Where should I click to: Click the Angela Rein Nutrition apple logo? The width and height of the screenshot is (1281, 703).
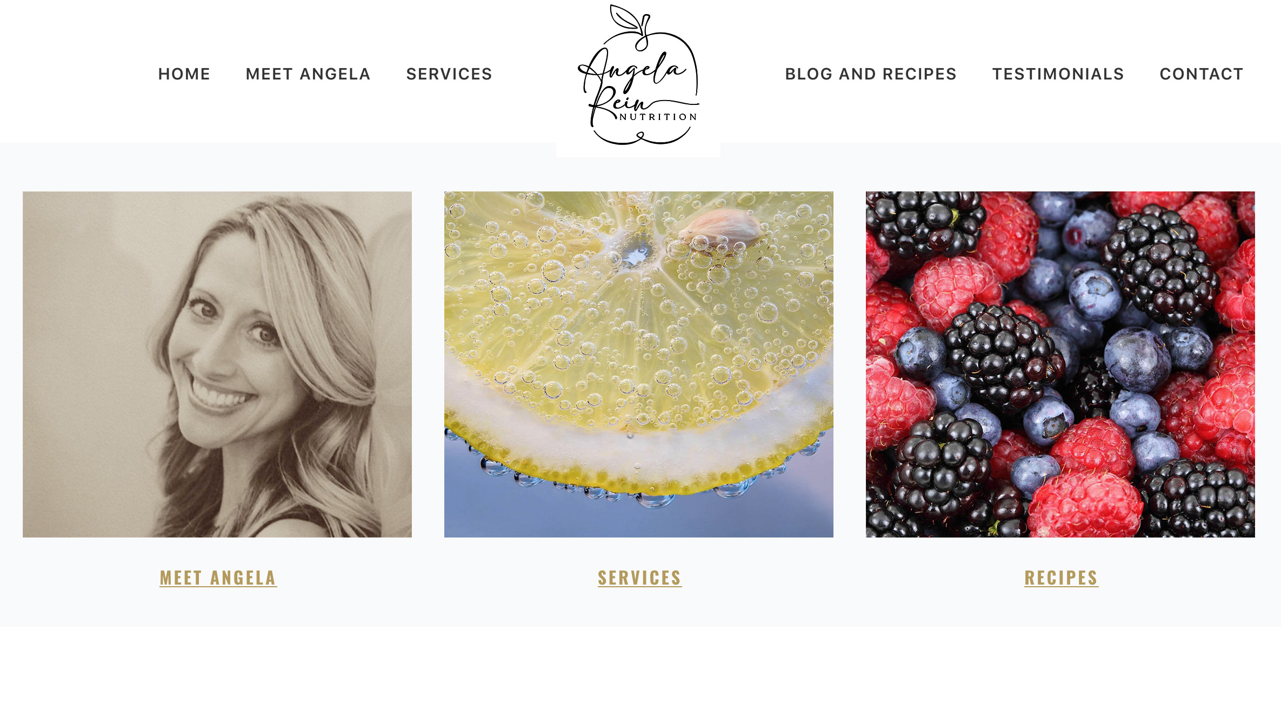(x=638, y=75)
